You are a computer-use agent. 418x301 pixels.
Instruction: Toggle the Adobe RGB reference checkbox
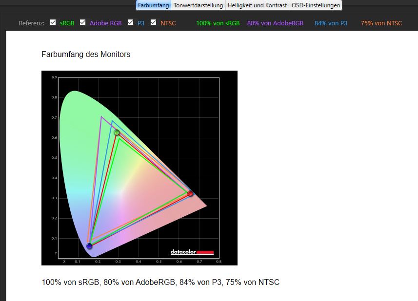(82, 22)
